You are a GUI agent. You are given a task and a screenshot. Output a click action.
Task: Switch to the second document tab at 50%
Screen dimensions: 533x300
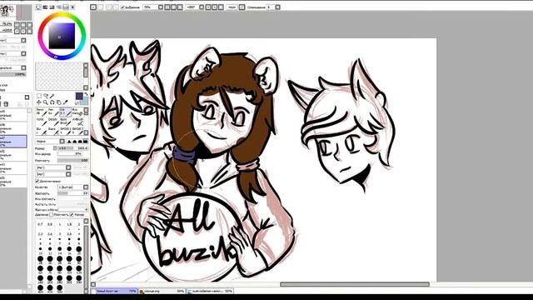click(x=162, y=291)
